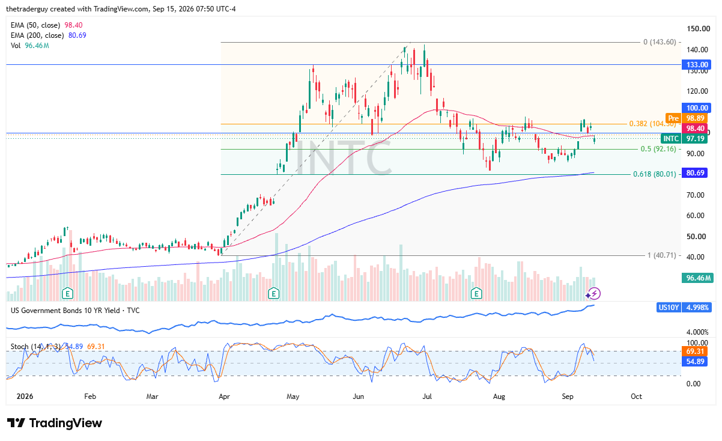Image resolution: width=722 pixels, height=441 pixels.
Task: Click the US10Y axis label
Action: [669, 307]
